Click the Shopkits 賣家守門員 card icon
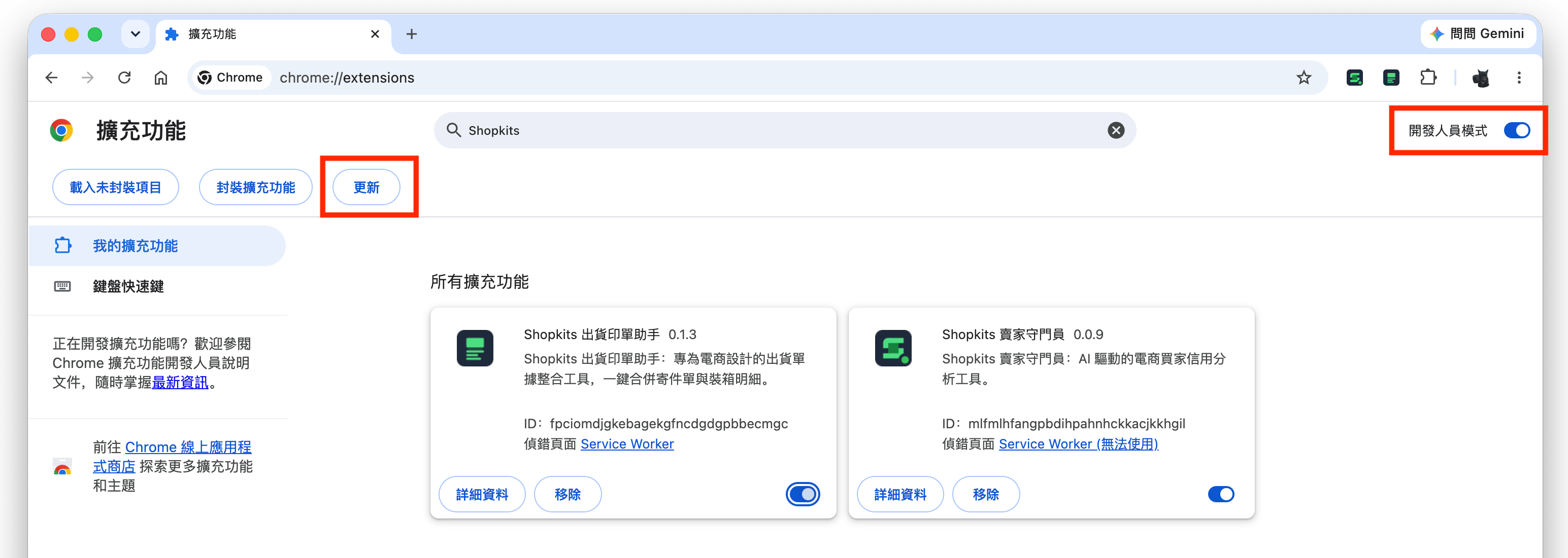Viewport: 1568px width, 558px height. pos(893,348)
